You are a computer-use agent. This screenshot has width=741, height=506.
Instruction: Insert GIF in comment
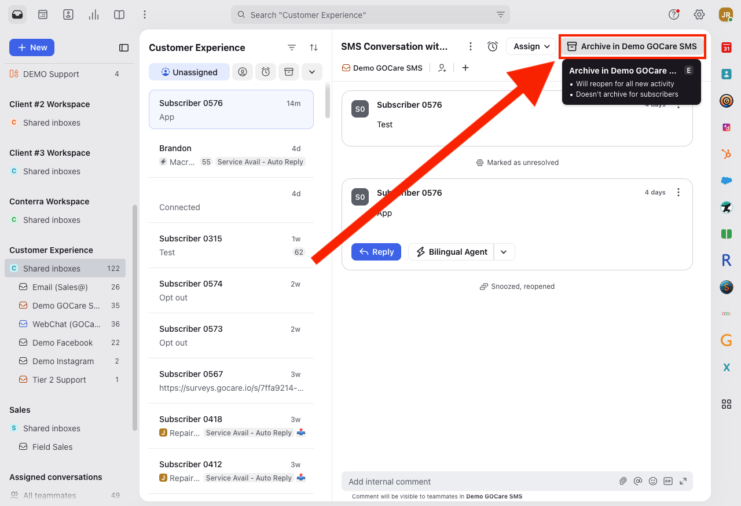(668, 481)
